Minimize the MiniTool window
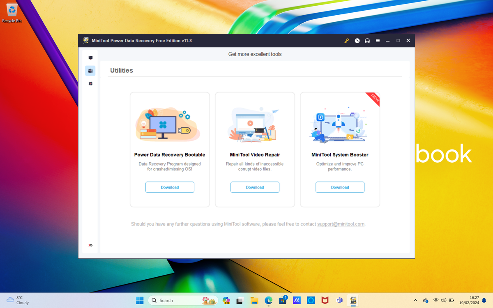This screenshot has height=308, width=493. coord(388,41)
